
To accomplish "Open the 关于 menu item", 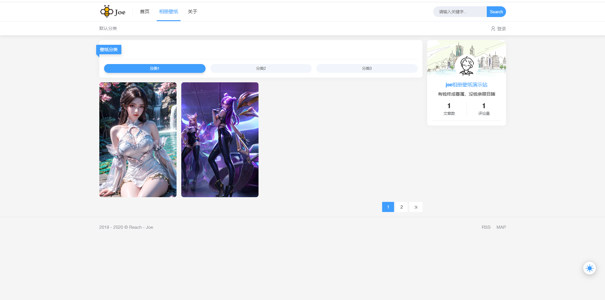I will coord(192,12).
